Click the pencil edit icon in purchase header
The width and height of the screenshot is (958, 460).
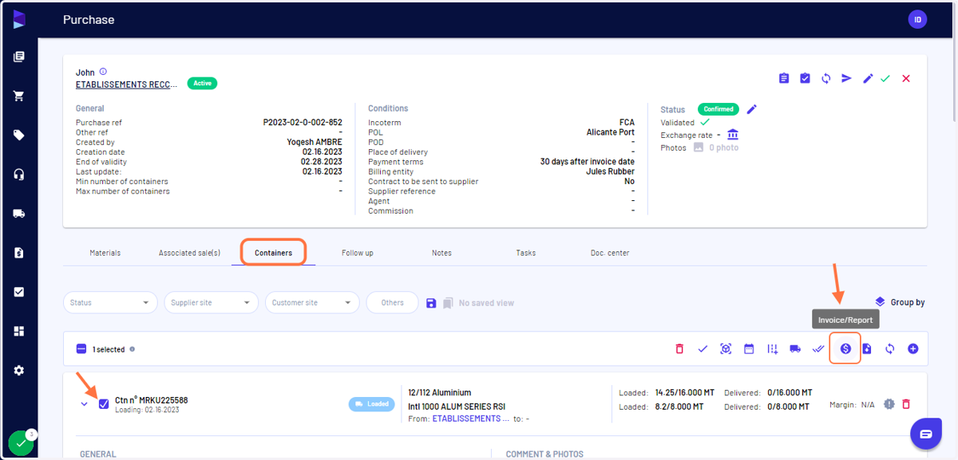pos(868,78)
